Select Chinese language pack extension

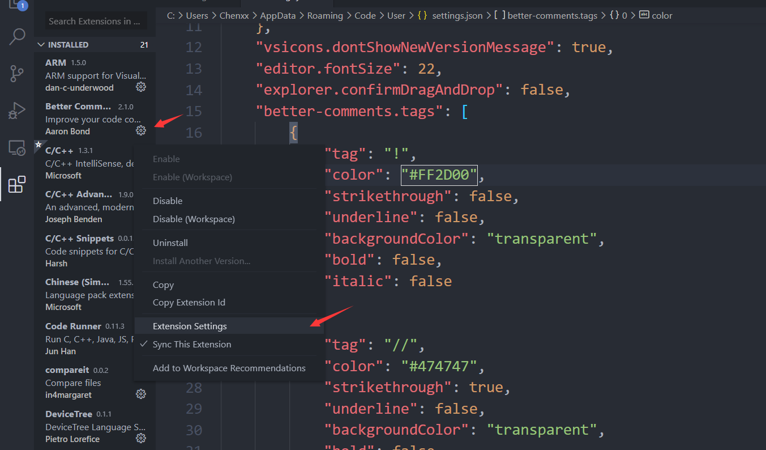click(x=84, y=294)
